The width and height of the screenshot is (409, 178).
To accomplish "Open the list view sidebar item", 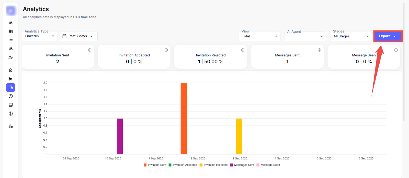I will coord(11,40).
